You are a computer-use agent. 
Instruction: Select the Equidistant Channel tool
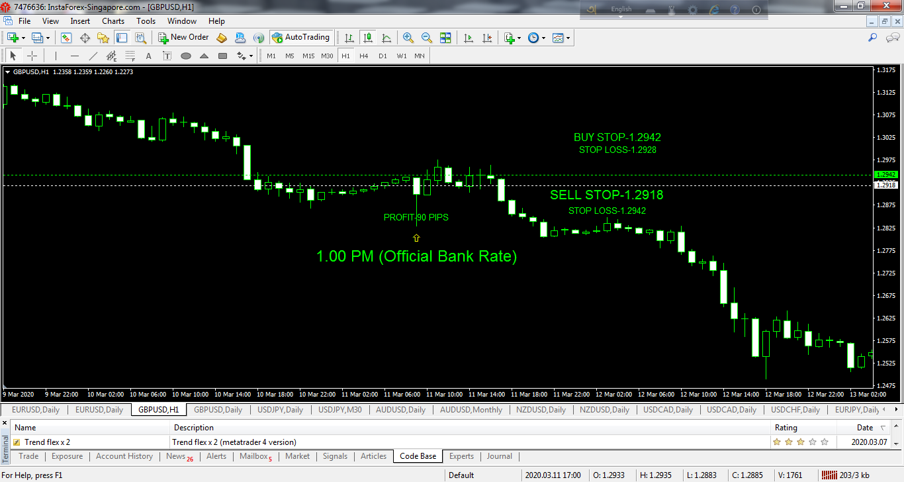pyautogui.click(x=112, y=56)
